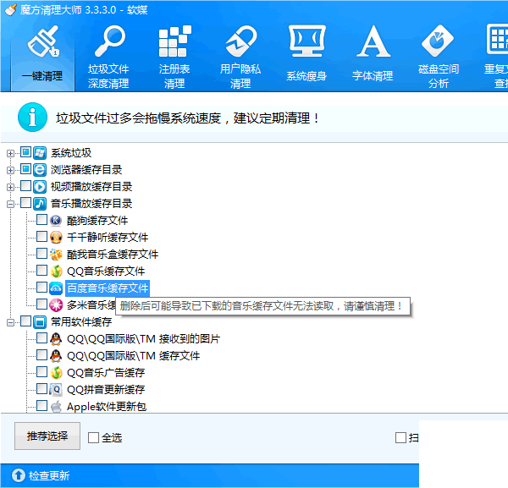Expand the 视频播放缓存目录 tree node
The width and height of the screenshot is (508, 488).
10,187
